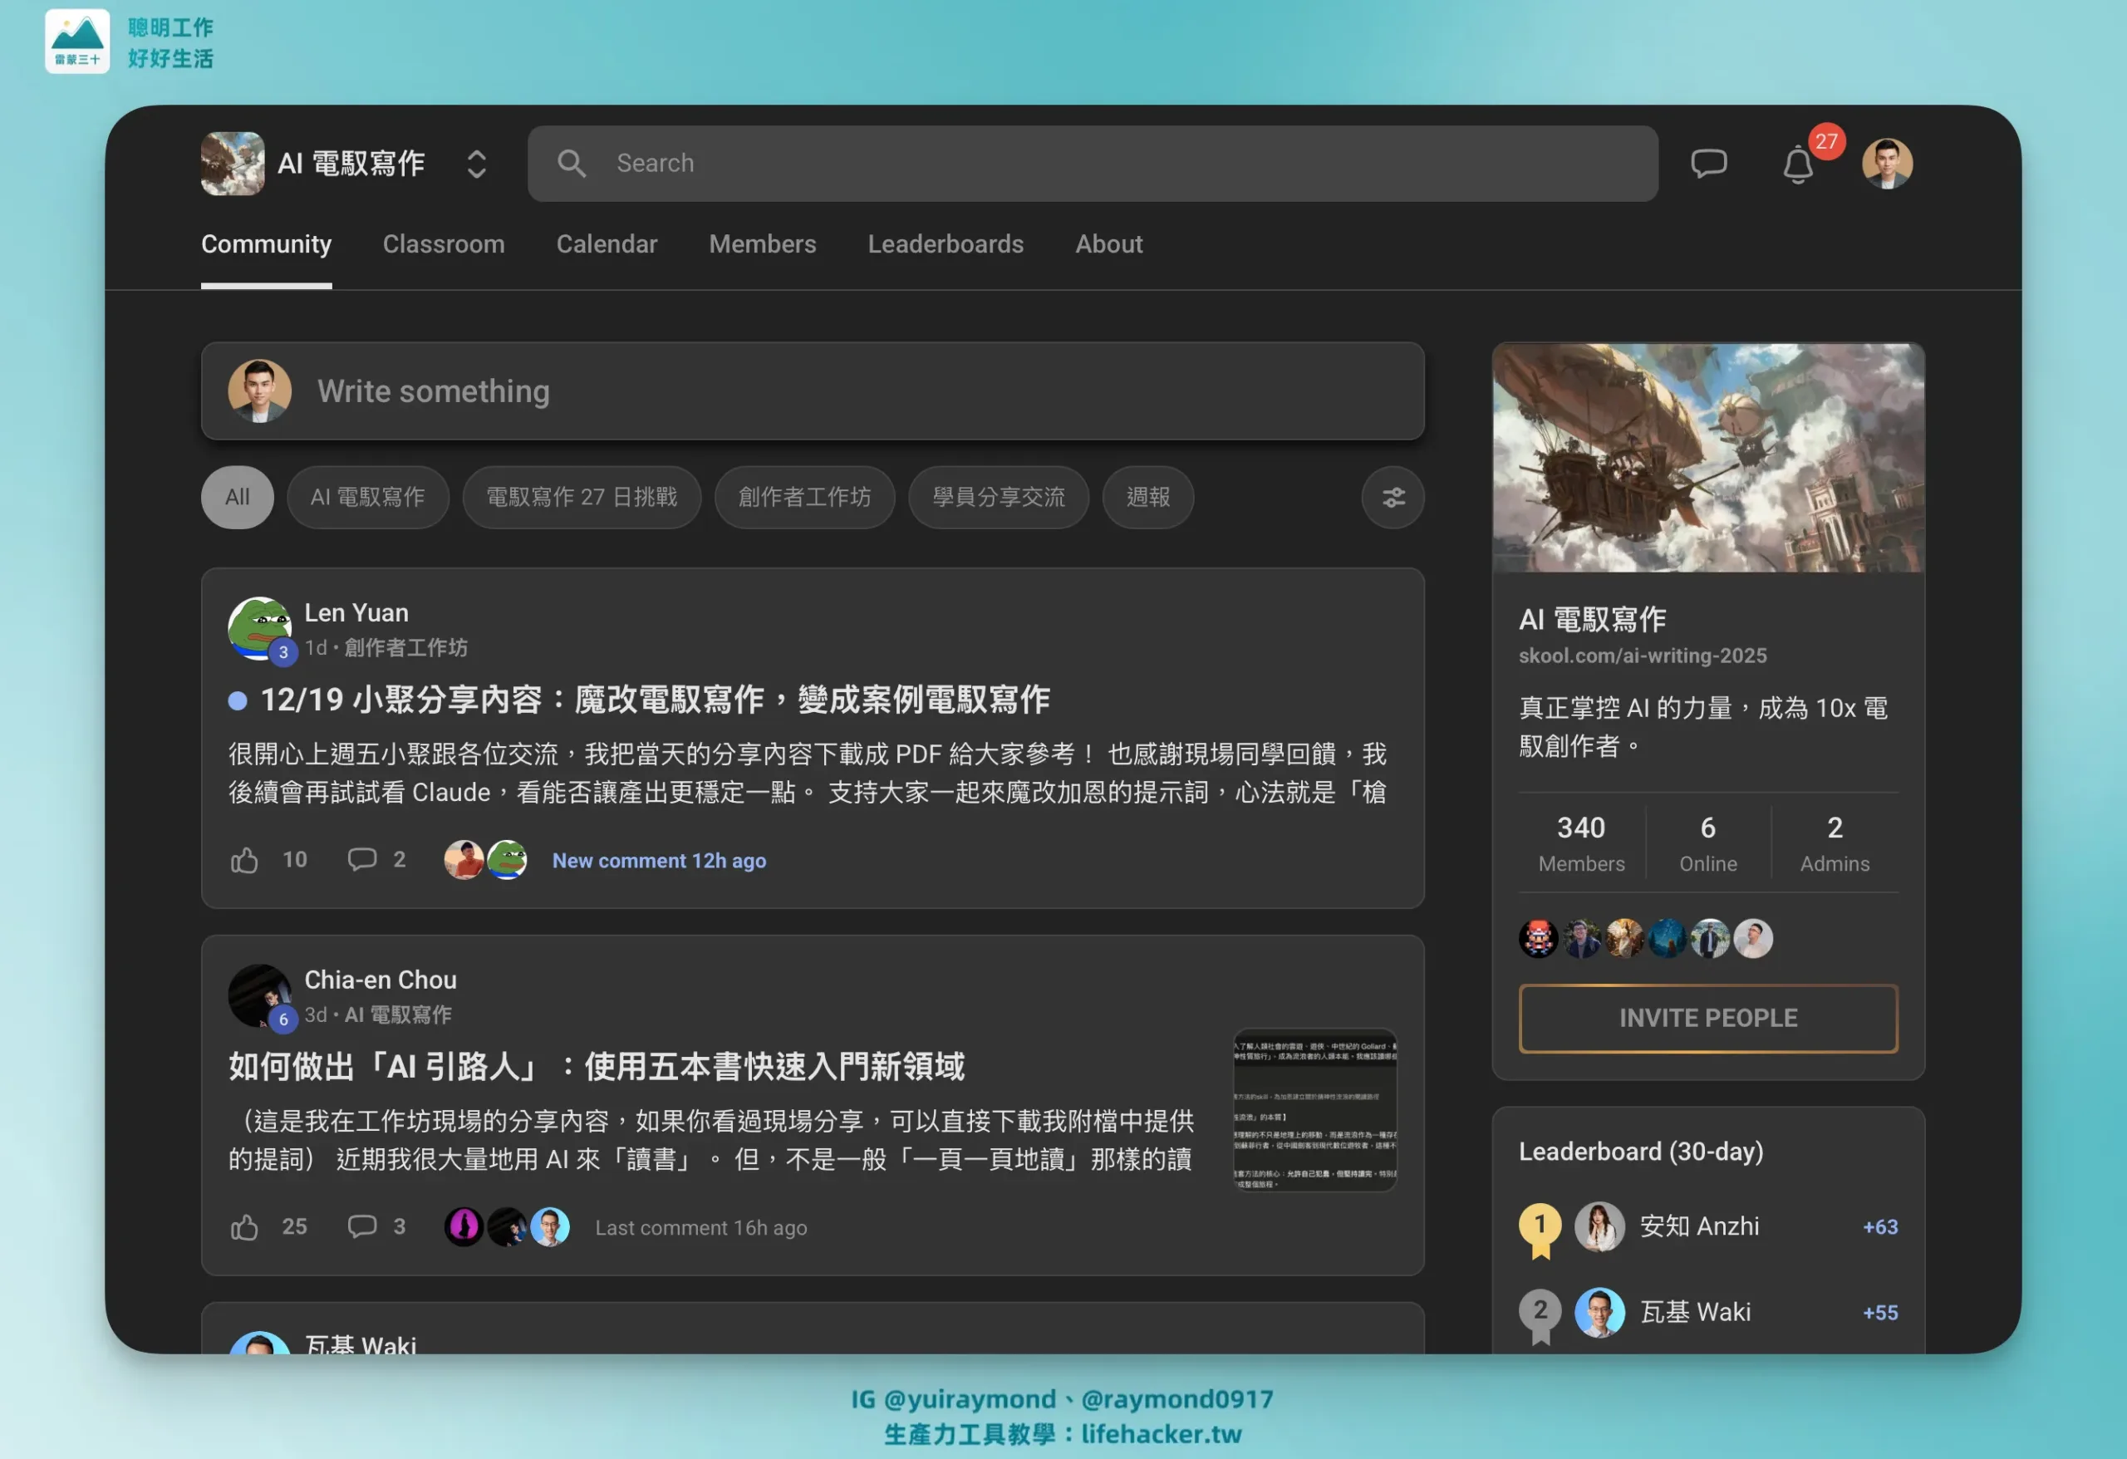Open the New comment 12h ago link
The image size is (2127, 1459).
(658, 861)
